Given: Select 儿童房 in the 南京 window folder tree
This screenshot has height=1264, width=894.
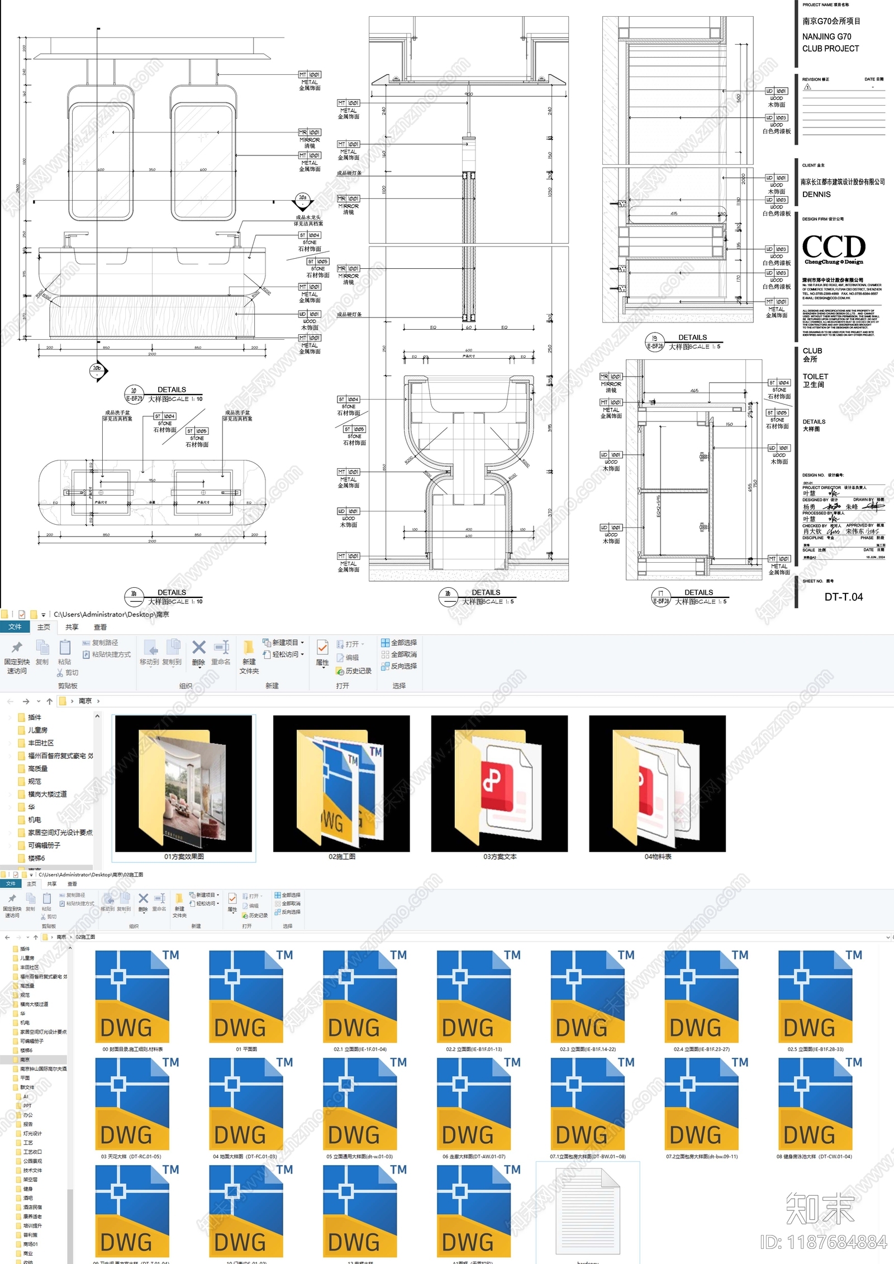Looking at the screenshot, I should coord(34,730).
